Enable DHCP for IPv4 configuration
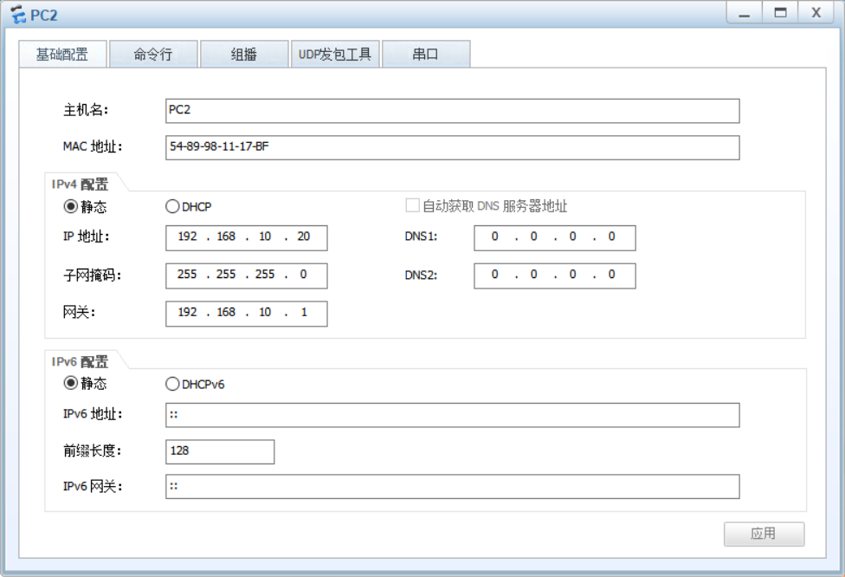845x577 pixels. 171,206
